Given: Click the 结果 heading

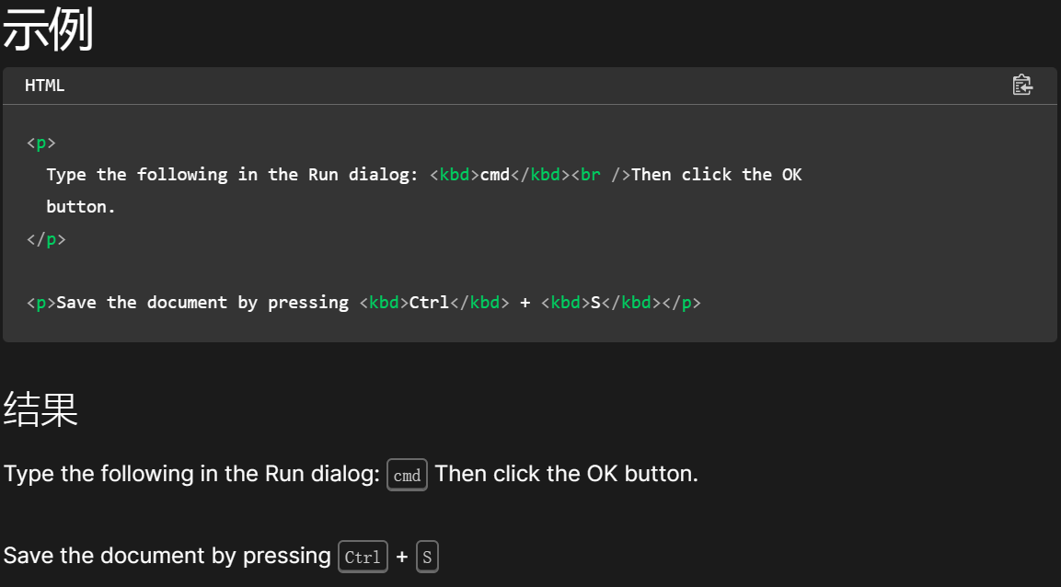Looking at the screenshot, I should (40, 409).
